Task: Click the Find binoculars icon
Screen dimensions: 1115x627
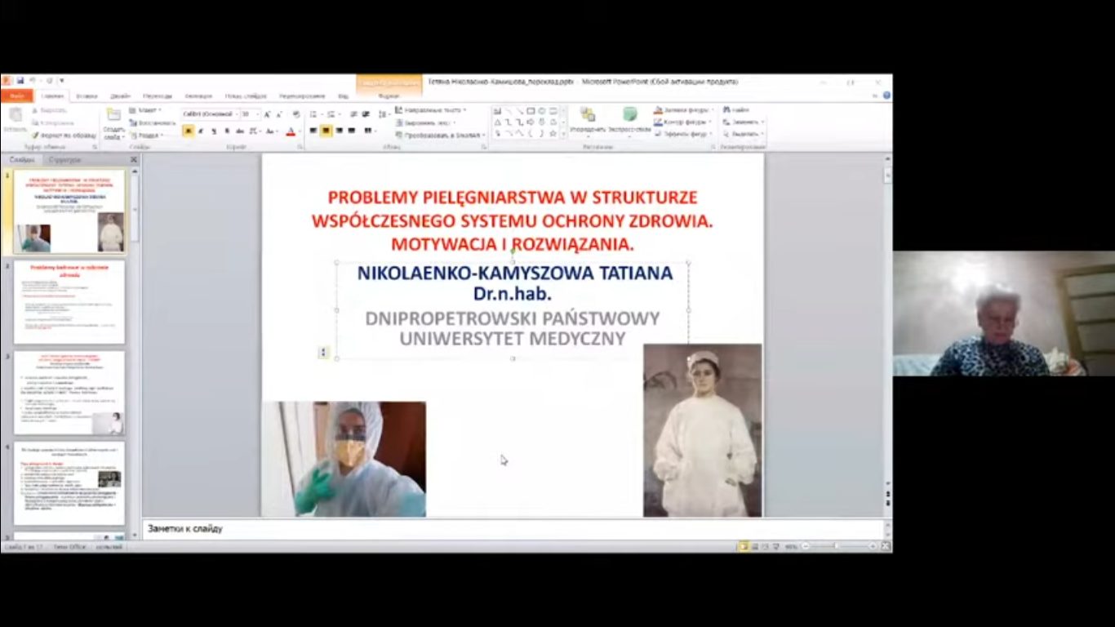Action: 726,109
